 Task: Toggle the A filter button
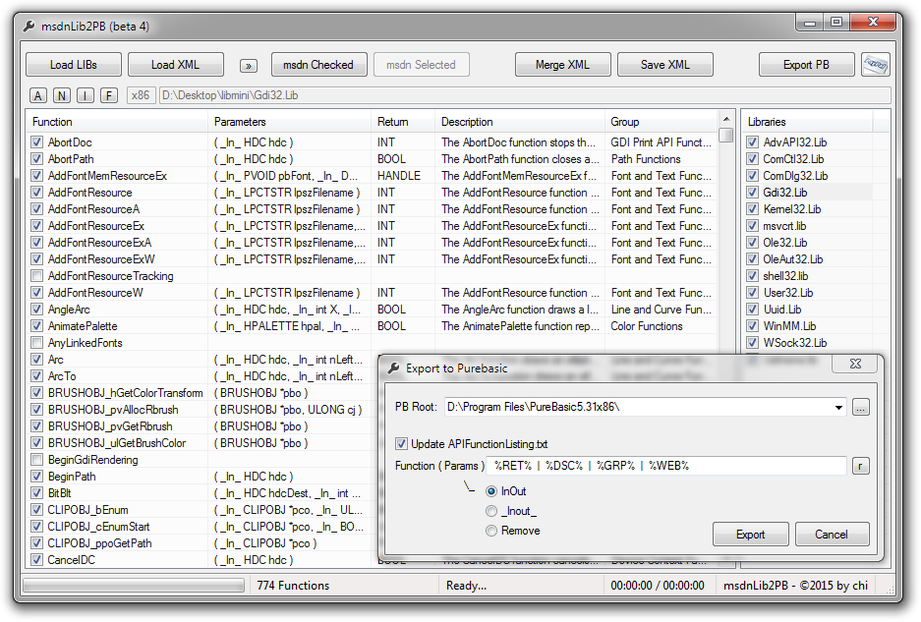point(38,95)
